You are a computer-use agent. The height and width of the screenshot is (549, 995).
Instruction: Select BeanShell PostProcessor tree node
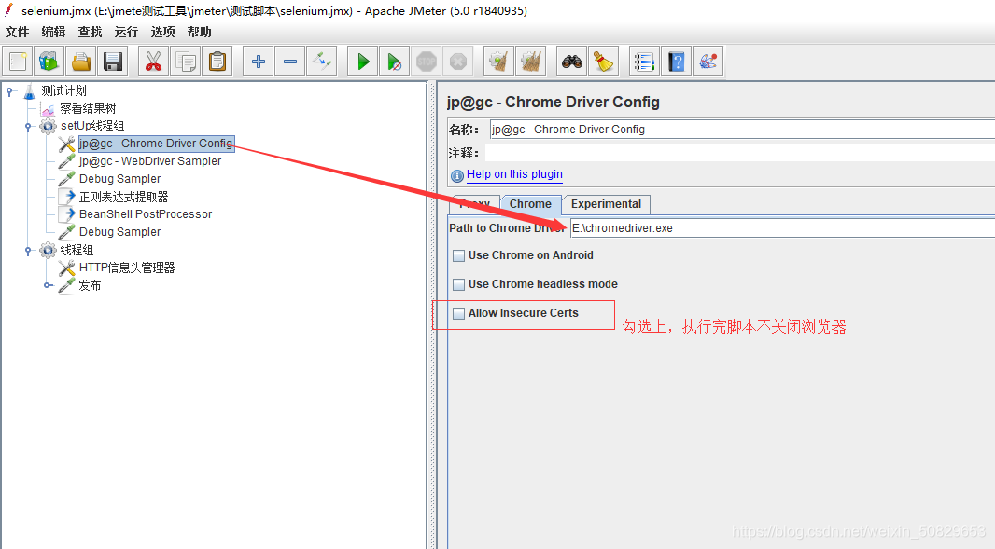[146, 214]
